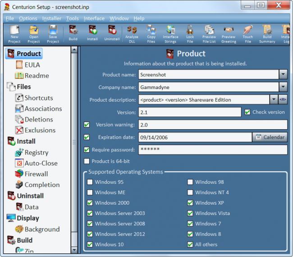Open the Interface menu
The width and height of the screenshot is (293, 257).
click(x=94, y=19)
